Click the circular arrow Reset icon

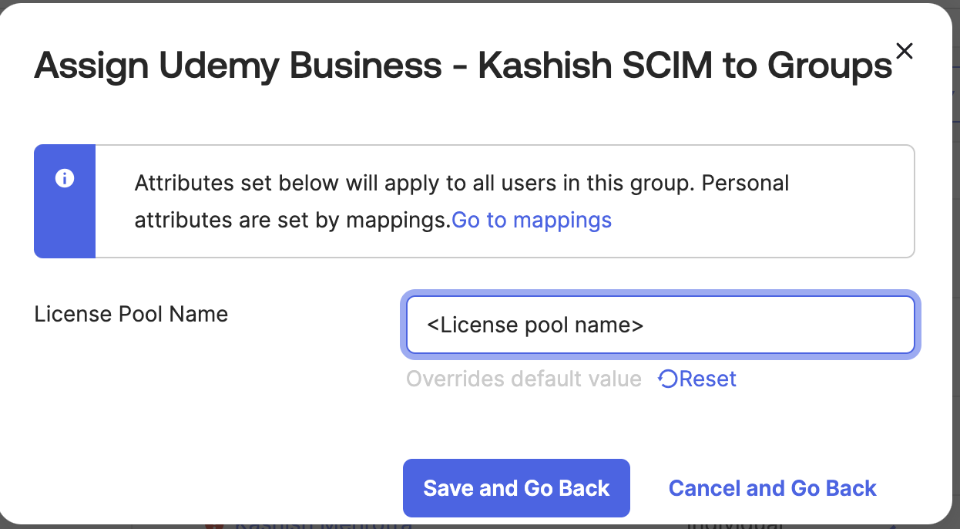668,379
